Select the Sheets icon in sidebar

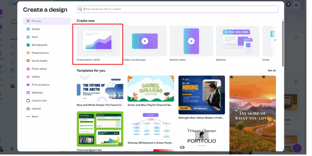28,29
